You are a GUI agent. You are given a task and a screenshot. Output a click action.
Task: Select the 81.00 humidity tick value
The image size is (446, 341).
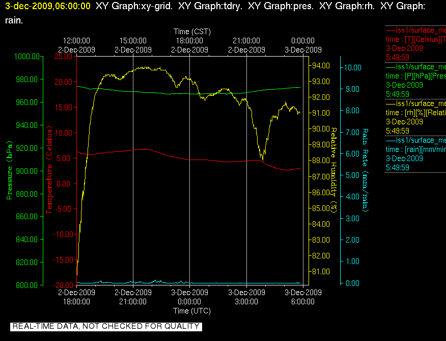click(321, 272)
